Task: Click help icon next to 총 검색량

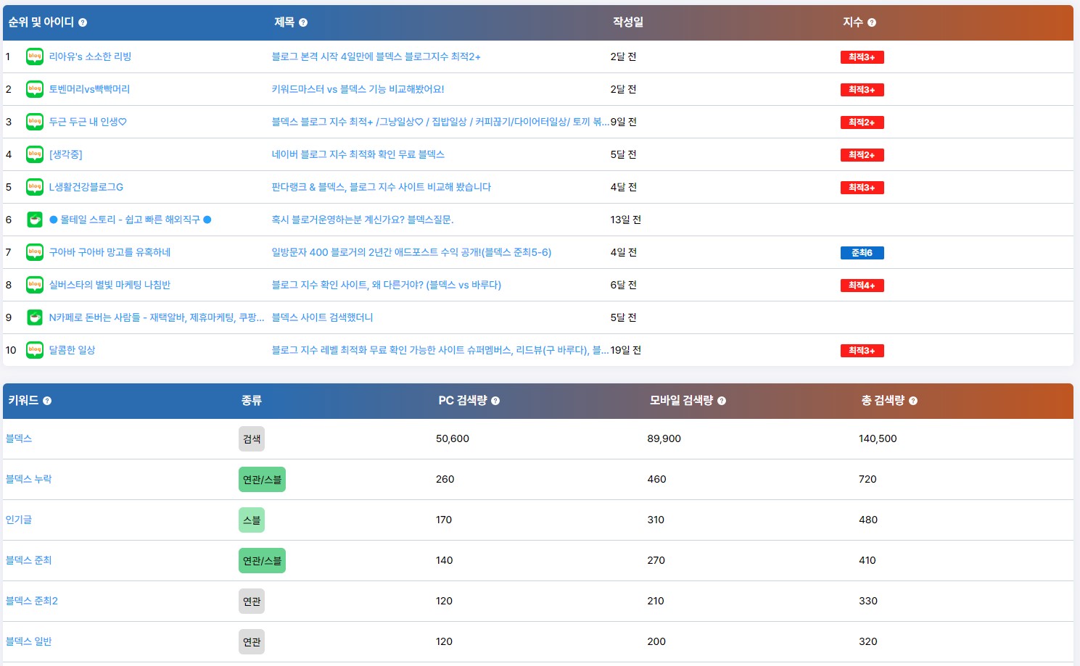Action: (x=913, y=401)
